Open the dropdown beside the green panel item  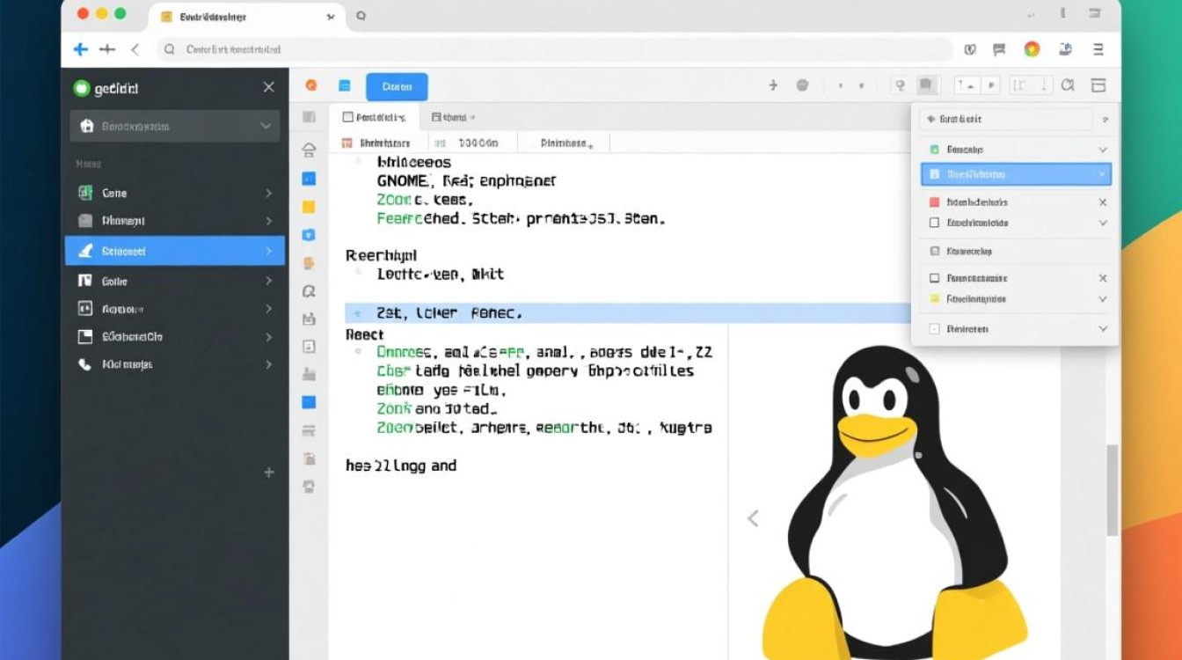click(x=1103, y=149)
